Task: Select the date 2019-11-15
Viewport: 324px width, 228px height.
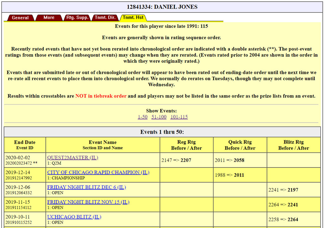Action: click(18, 202)
